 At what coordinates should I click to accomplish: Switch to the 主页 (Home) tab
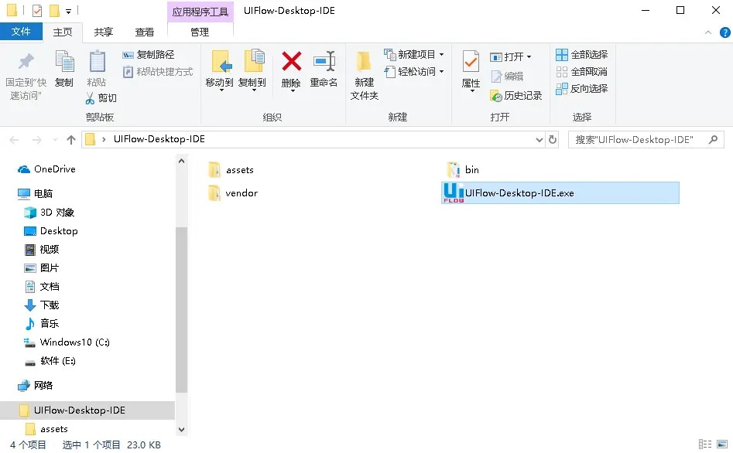click(x=63, y=32)
